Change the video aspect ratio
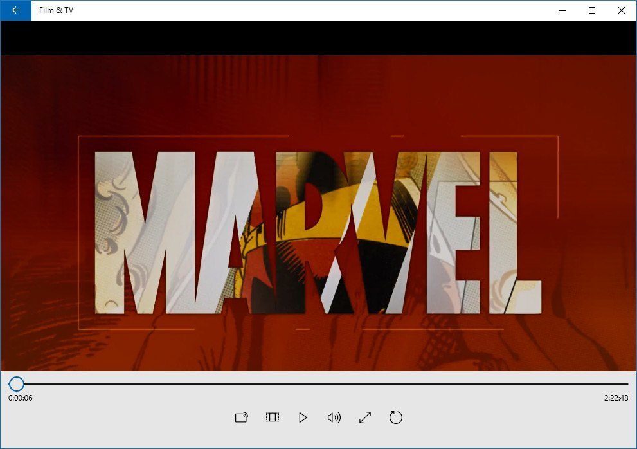The width and height of the screenshot is (637, 449). tap(272, 417)
